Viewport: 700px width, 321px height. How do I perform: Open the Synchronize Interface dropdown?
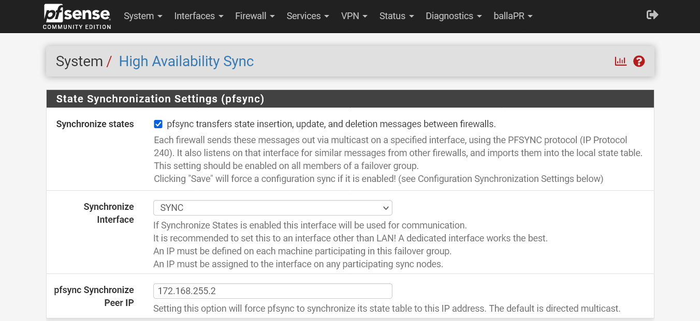tap(272, 208)
